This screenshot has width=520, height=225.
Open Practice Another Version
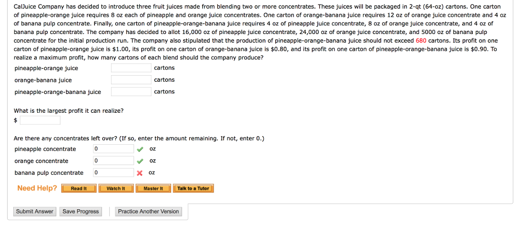tap(148, 211)
